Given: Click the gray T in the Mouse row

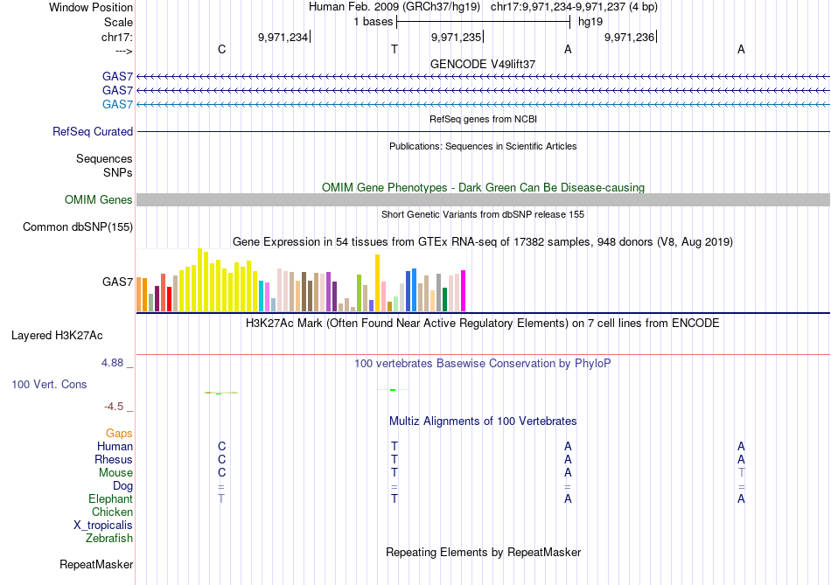Looking at the screenshot, I should 741,473.
